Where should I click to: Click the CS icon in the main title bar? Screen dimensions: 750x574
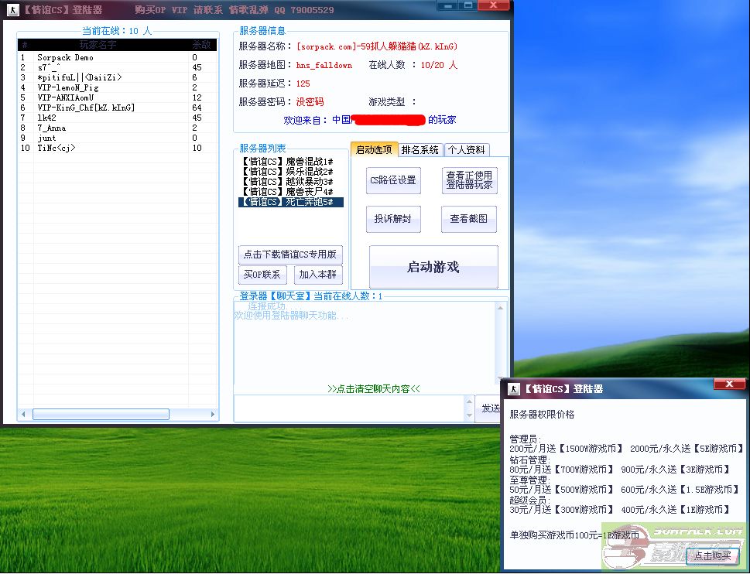coord(12,10)
